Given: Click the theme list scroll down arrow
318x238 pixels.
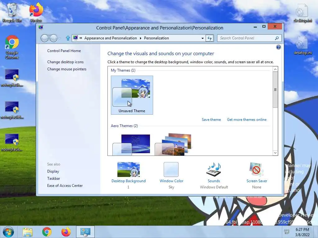Looking at the screenshot, I should 275,153.
